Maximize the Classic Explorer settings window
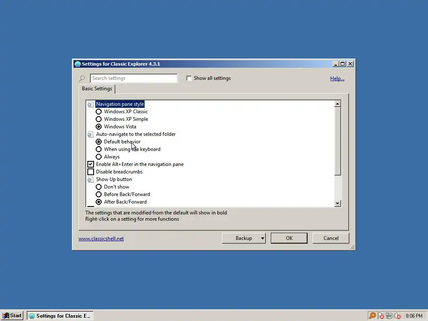Screen dimensions: 428x321 pyautogui.click(x=342, y=64)
